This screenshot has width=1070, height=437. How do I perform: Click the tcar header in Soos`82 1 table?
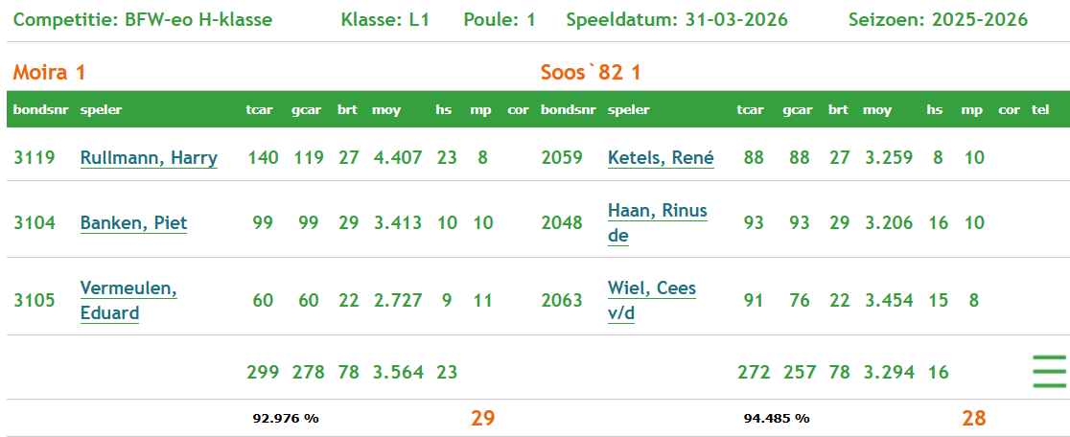pyautogui.click(x=750, y=109)
